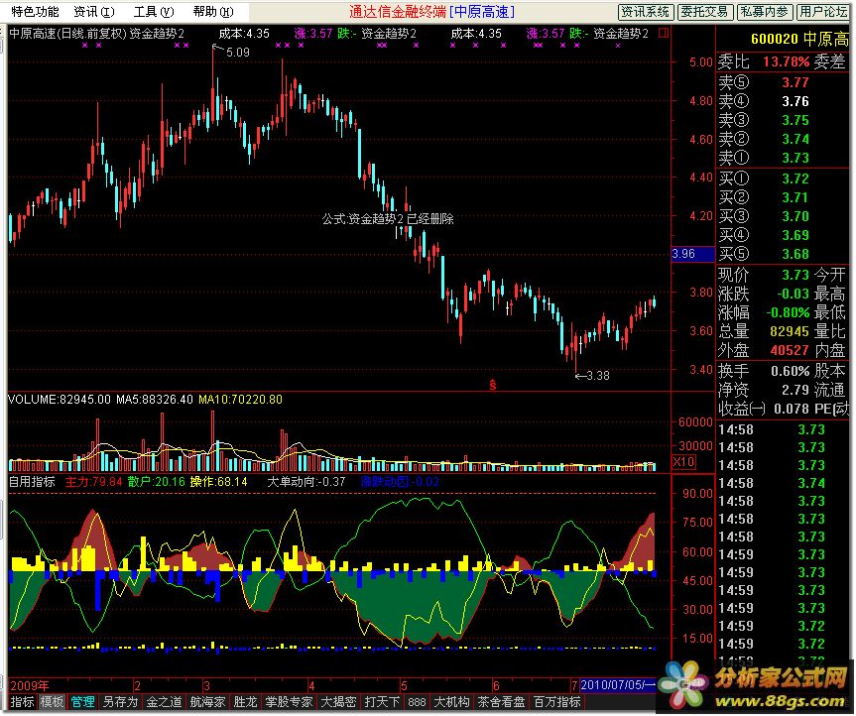Click the first 成本:4.35 label
856x716 pixels.
[244, 34]
